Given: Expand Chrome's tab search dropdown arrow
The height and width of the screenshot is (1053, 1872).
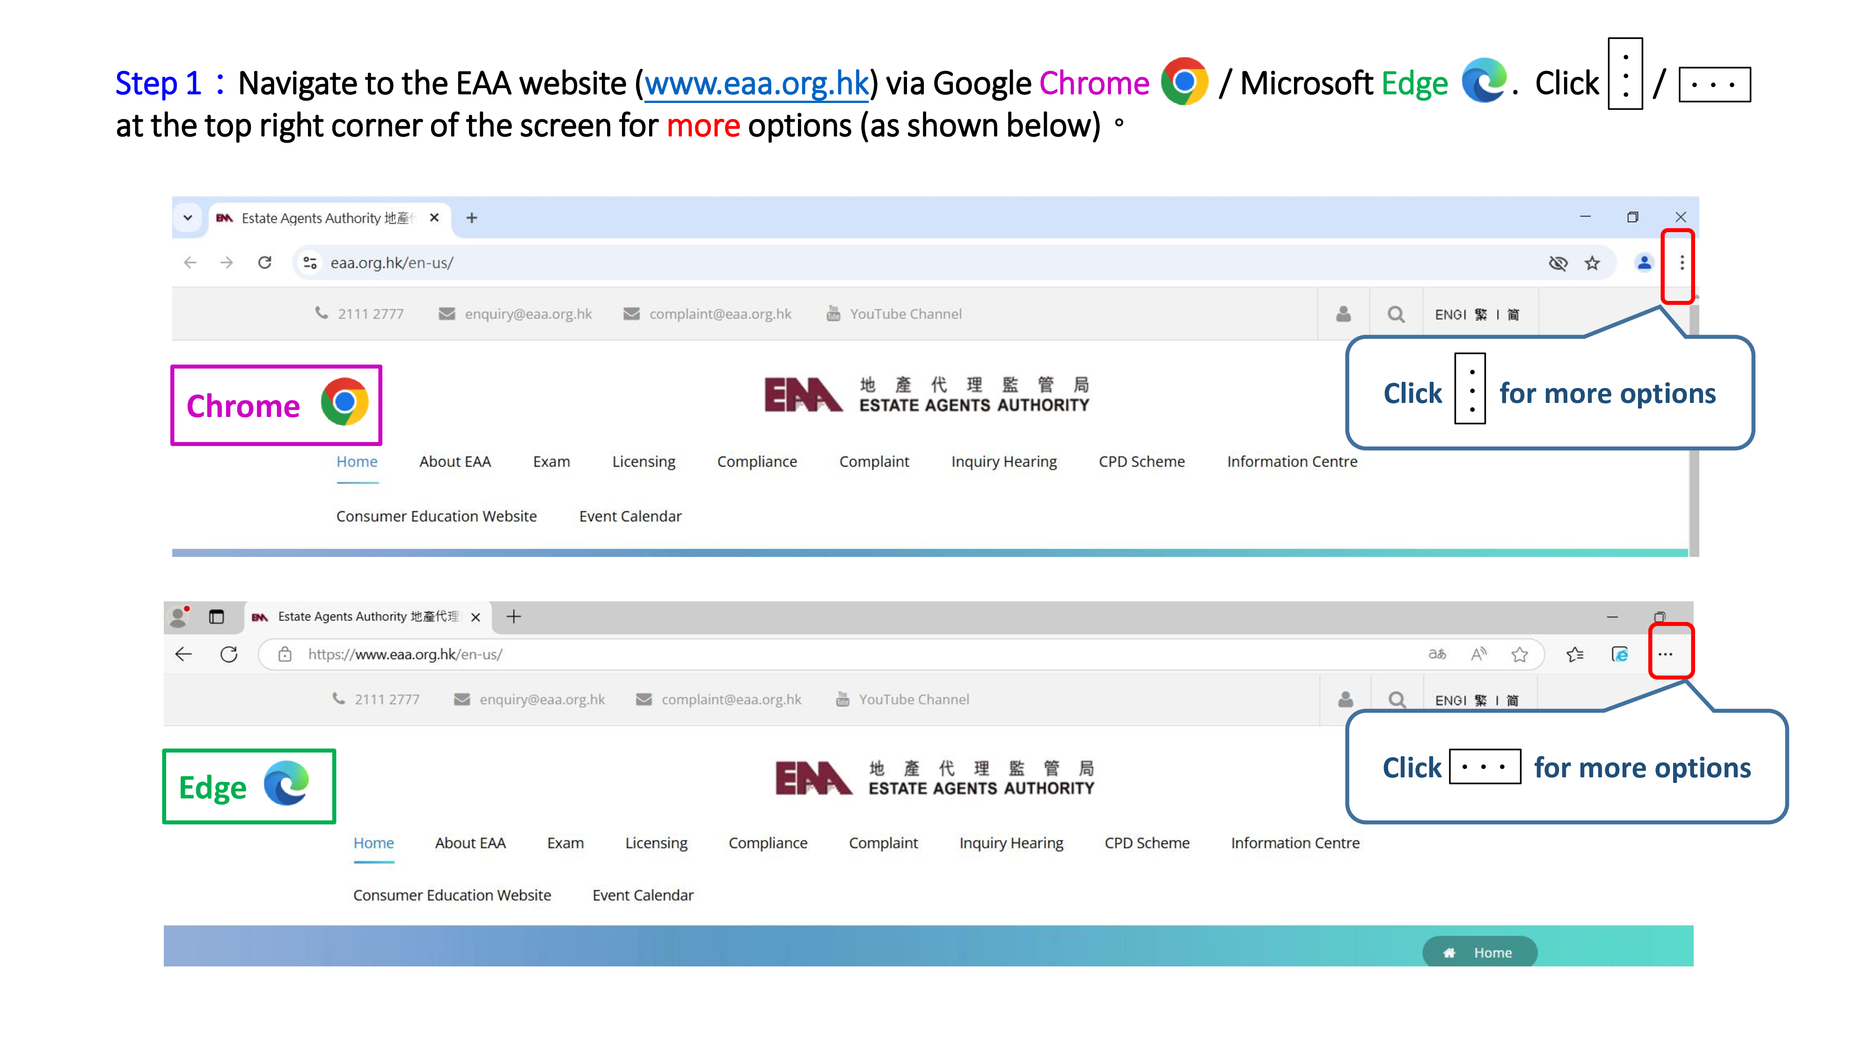Looking at the screenshot, I should coord(188,217).
